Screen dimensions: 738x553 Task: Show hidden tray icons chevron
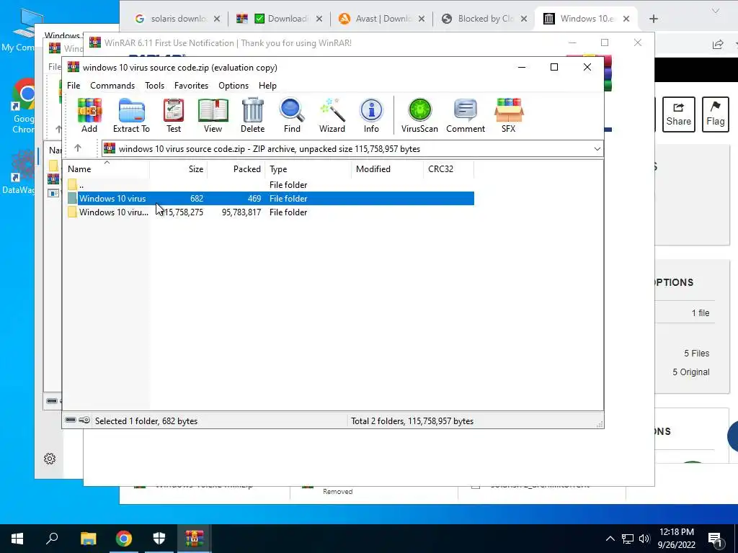(610, 539)
